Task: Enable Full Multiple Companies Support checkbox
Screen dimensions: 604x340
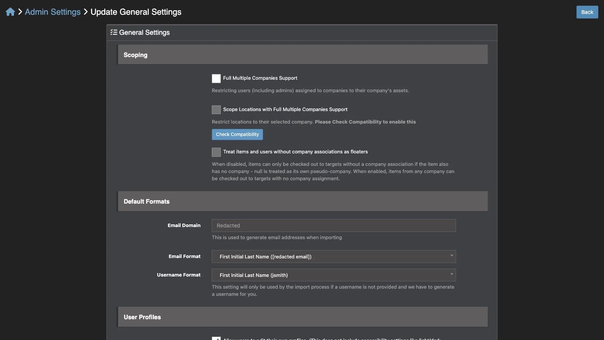Action: 216,79
